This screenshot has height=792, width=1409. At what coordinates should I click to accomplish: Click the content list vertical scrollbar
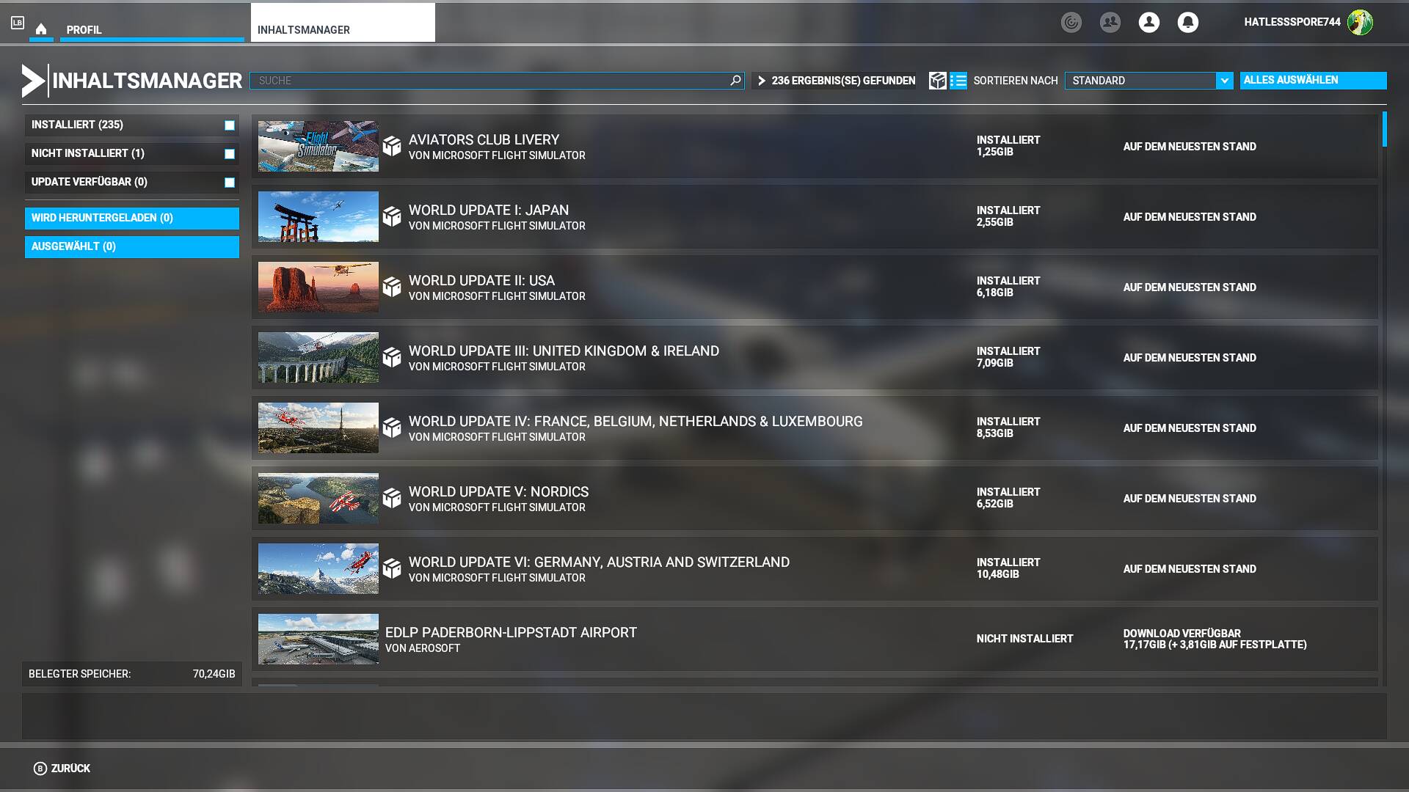[x=1384, y=129]
